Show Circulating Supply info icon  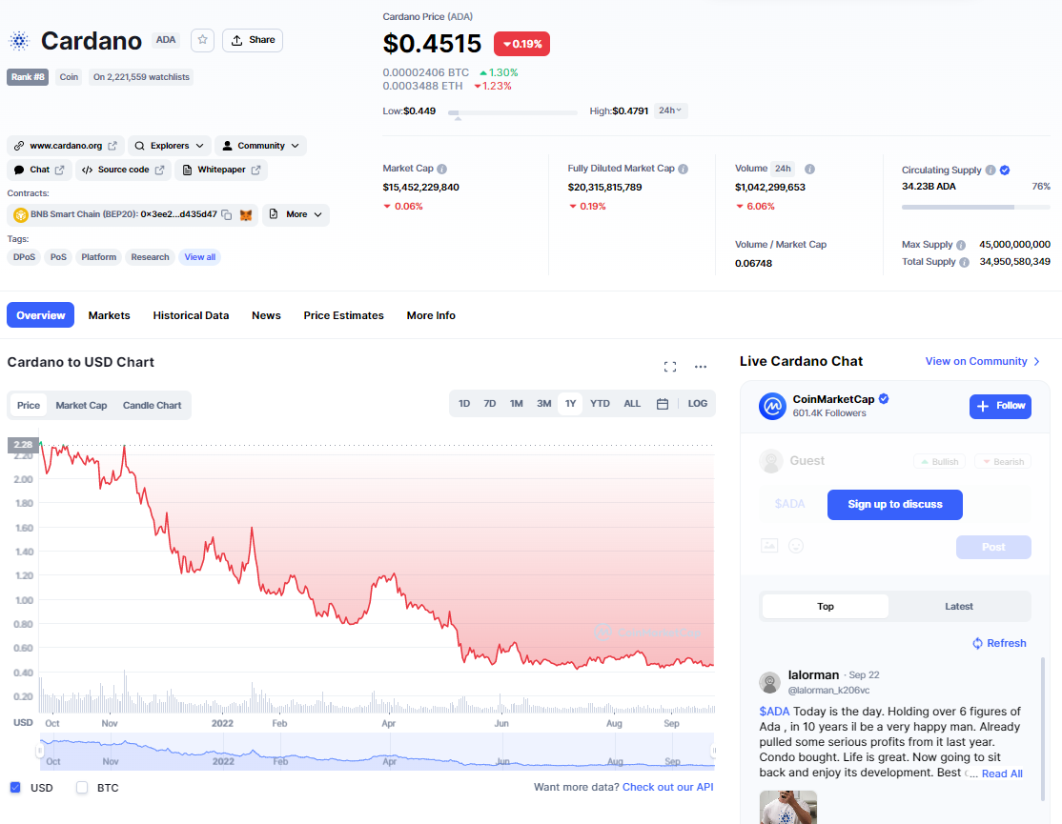(x=991, y=171)
